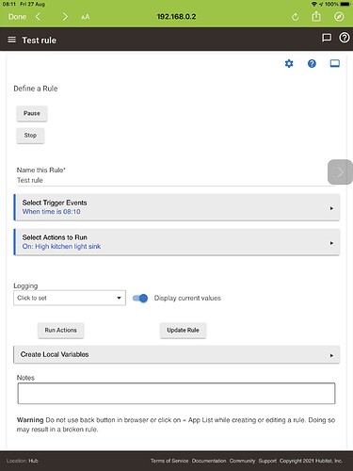Click 'Copyright 2021 Hubitat, Inc.' text
353x471 pixels.
tap(311, 461)
